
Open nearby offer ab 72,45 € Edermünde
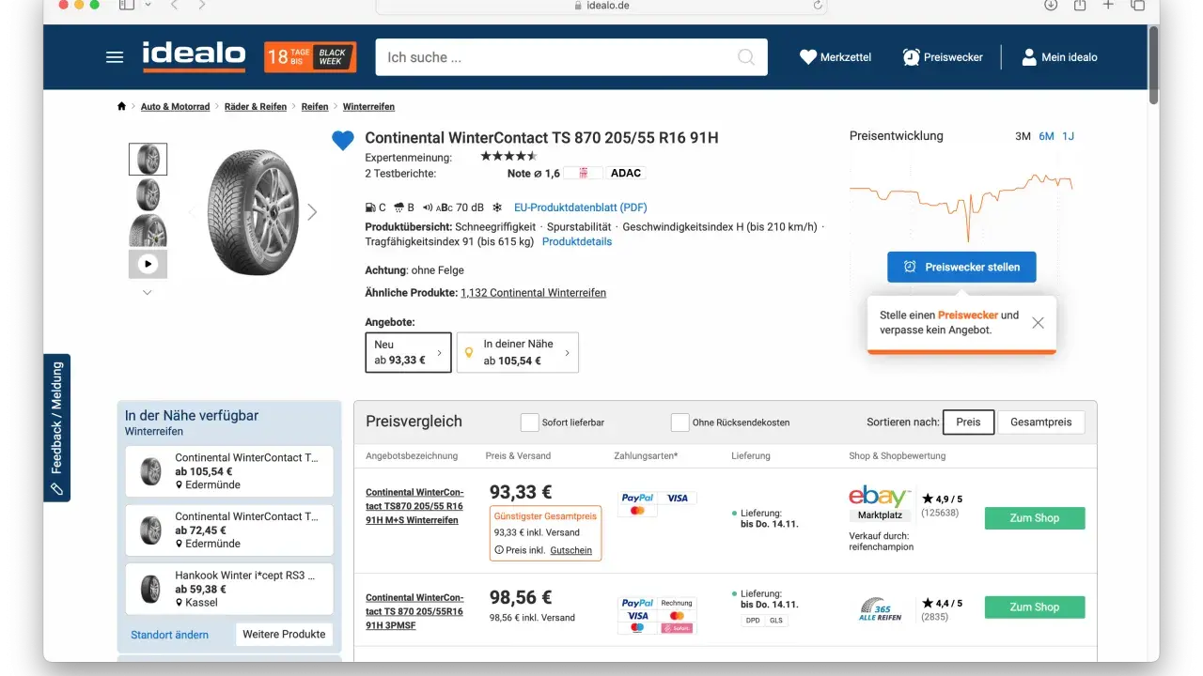pyautogui.click(x=229, y=530)
